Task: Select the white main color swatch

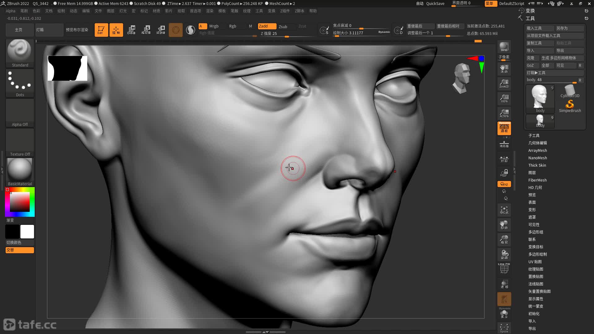Action: 27,232
